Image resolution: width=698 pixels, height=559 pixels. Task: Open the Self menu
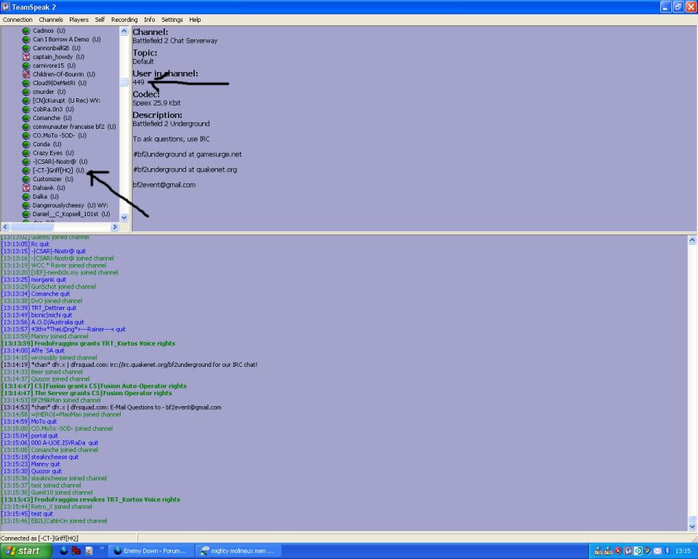[100, 20]
